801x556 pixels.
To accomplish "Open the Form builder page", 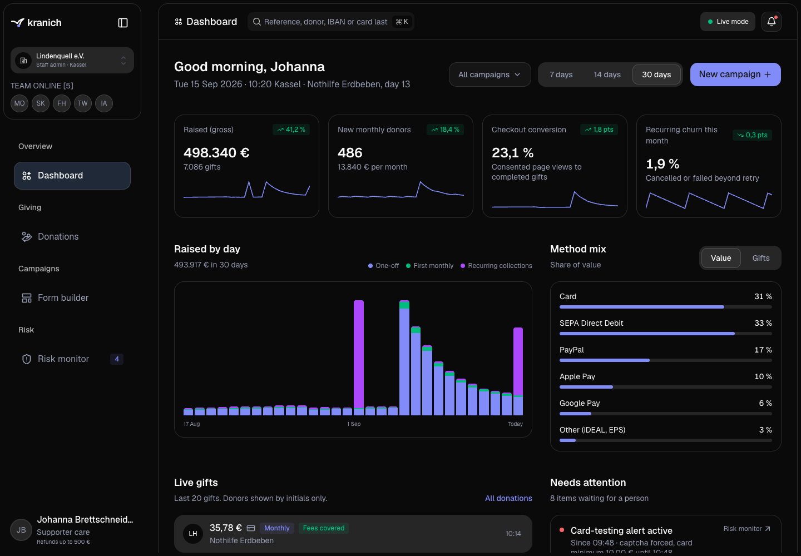I will pyautogui.click(x=72, y=298).
